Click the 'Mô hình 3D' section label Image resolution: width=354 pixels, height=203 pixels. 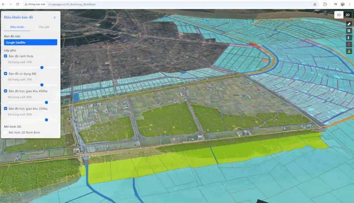coord(12,127)
